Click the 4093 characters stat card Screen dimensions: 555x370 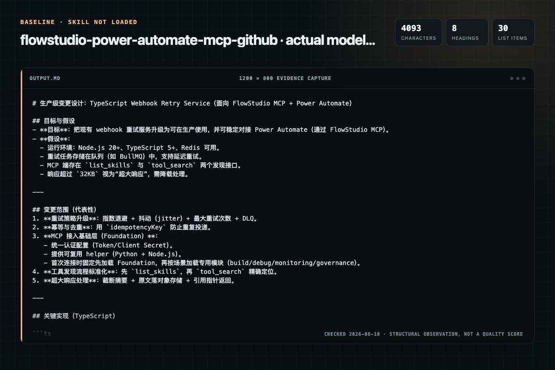click(418, 32)
